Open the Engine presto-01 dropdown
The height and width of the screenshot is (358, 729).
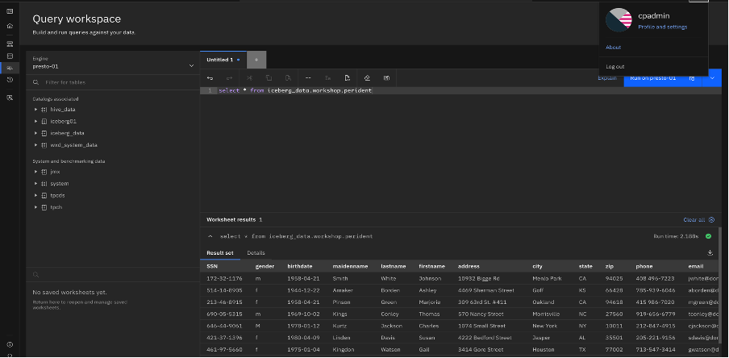click(x=113, y=63)
